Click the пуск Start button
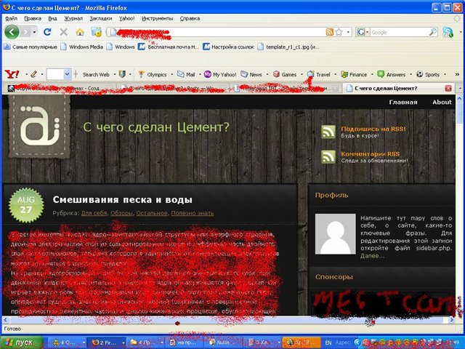465x349 pixels. click(x=20, y=342)
